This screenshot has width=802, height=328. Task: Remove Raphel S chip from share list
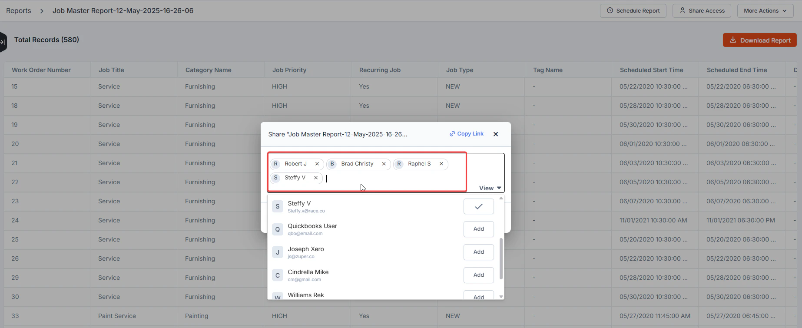click(441, 164)
